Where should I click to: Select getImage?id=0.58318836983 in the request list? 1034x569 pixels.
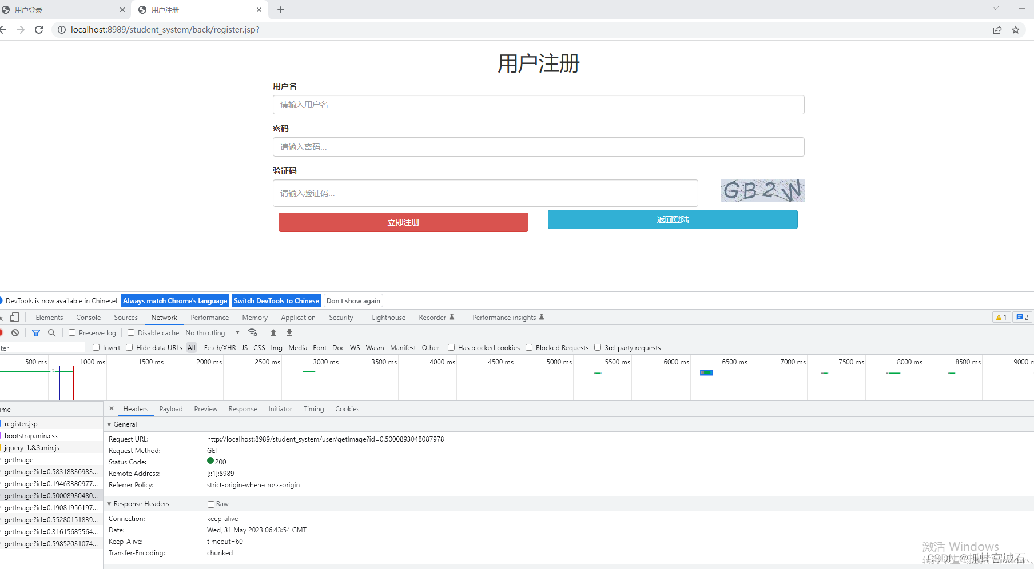[x=51, y=471]
